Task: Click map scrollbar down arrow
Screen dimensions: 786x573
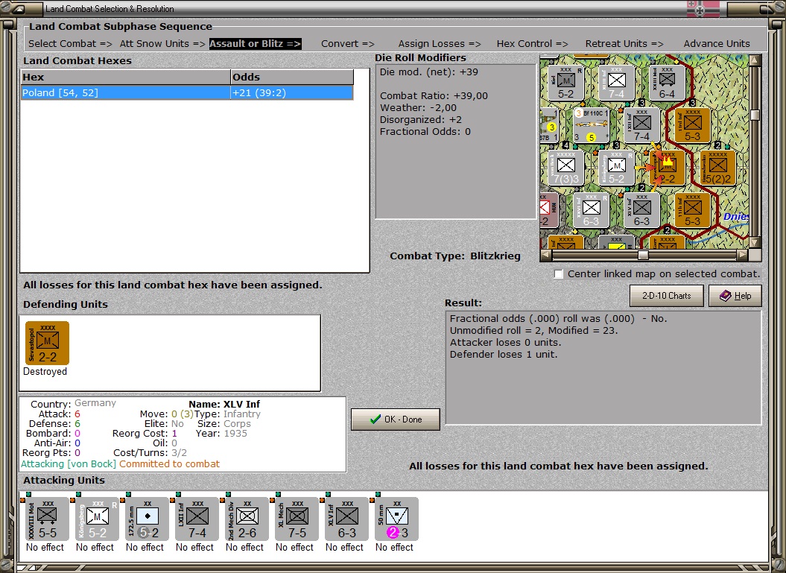Action: 755,243
